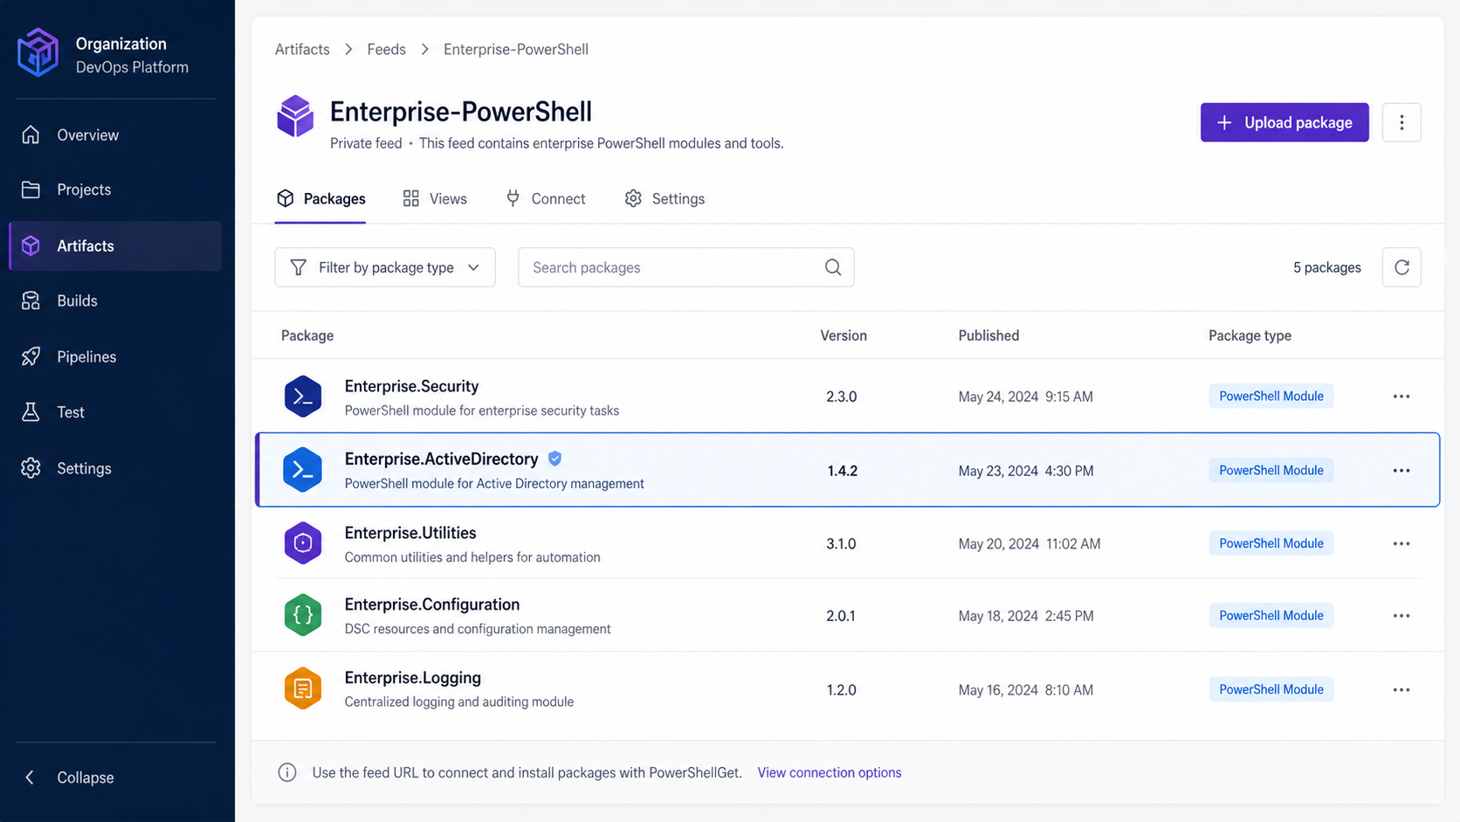Open the Enterprise.ActiveDirectory package
The width and height of the screenshot is (1460, 822).
pyautogui.click(x=441, y=459)
